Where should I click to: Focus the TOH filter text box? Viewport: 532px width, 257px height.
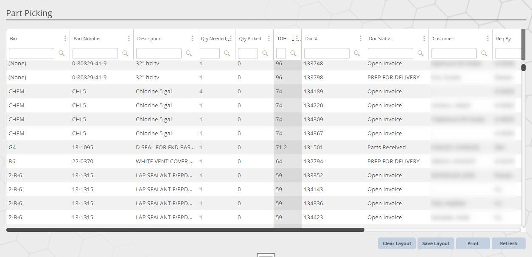(x=281, y=53)
